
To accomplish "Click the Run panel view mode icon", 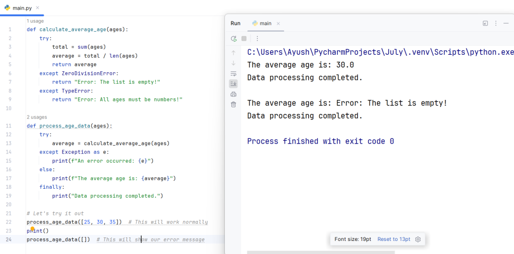I will pyautogui.click(x=485, y=23).
